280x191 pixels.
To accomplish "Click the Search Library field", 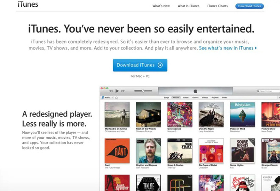I will click(x=268, y=91).
